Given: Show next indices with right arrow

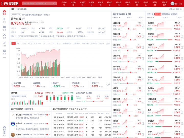Looking at the screenshot, I should tap(108, 84).
